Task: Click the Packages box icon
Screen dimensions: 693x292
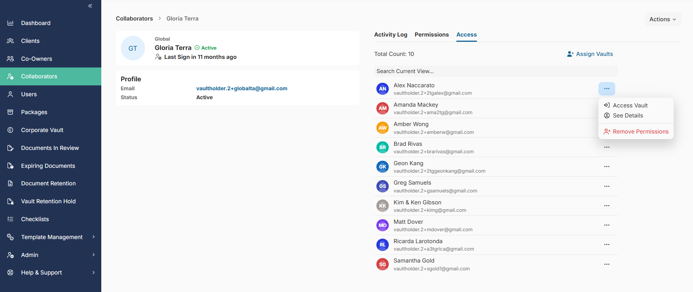Action: (10, 112)
